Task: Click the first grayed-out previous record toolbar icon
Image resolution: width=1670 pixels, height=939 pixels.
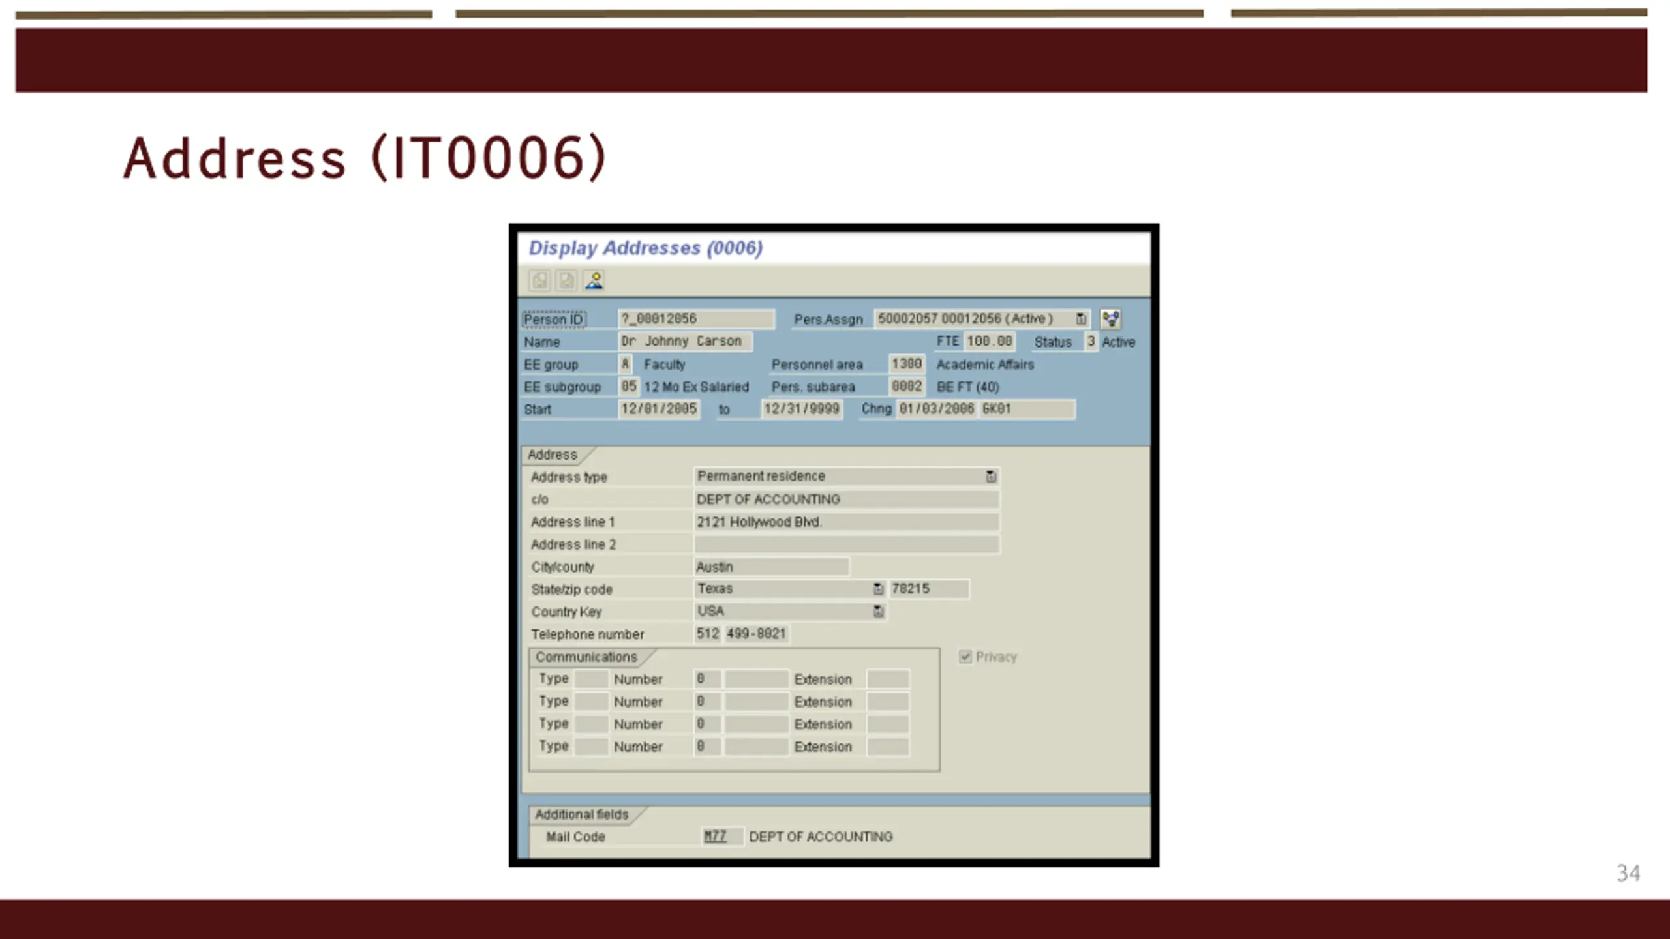Action: [539, 280]
